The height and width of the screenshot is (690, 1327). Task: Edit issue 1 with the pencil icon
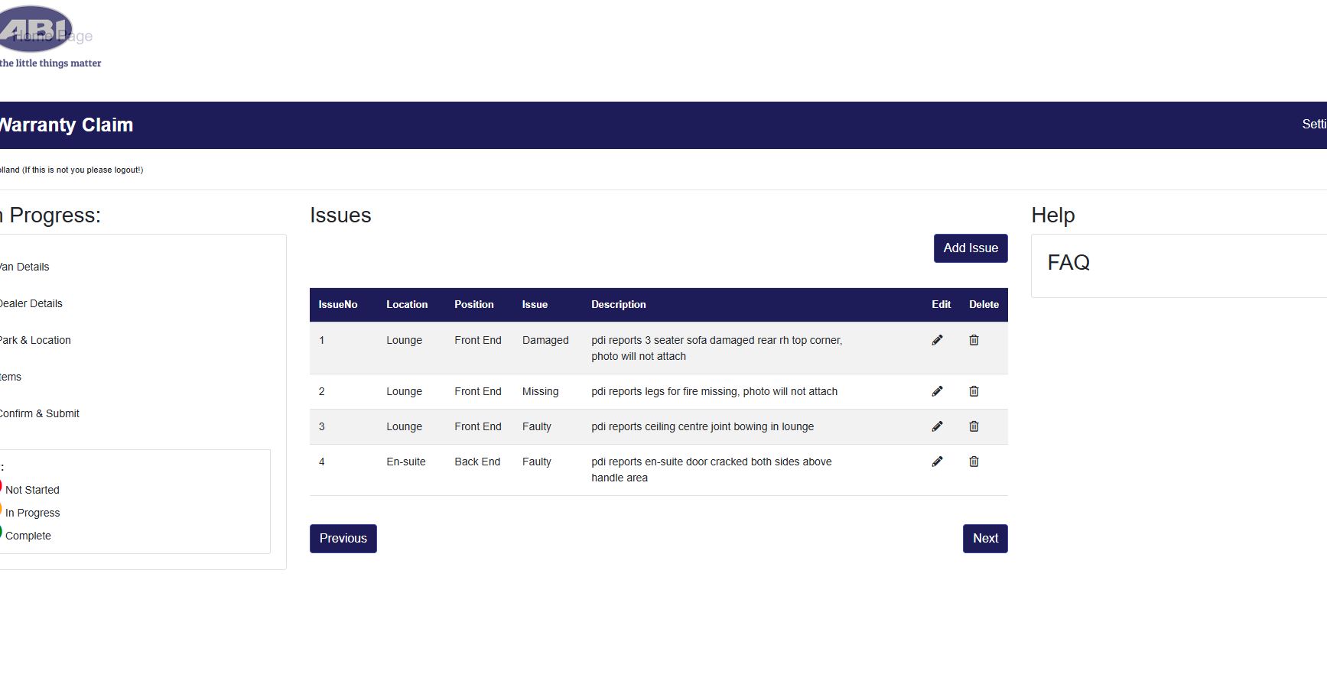tap(937, 340)
